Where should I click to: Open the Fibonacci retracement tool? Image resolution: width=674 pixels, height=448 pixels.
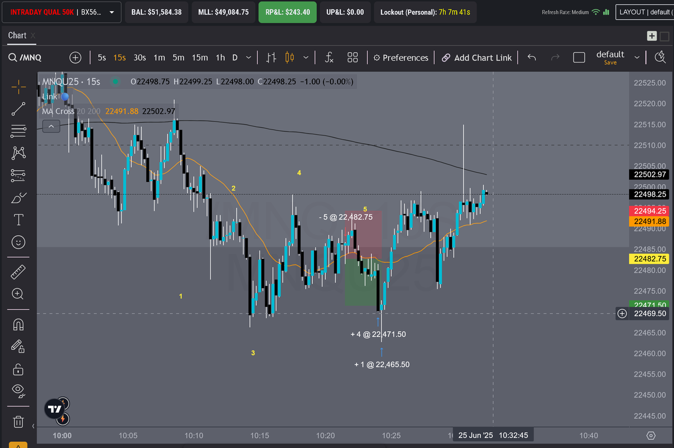19,131
